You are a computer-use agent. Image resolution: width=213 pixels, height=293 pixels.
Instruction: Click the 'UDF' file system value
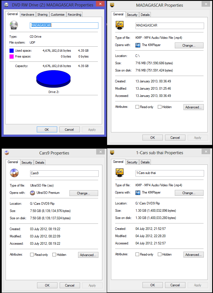tap(32, 43)
